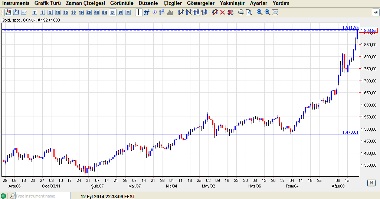
Task: Switch to 10-minute timeframe
Action: click(x=58, y=12)
